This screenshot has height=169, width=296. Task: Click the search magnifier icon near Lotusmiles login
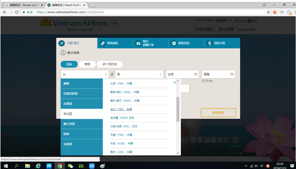pyautogui.click(x=231, y=20)
